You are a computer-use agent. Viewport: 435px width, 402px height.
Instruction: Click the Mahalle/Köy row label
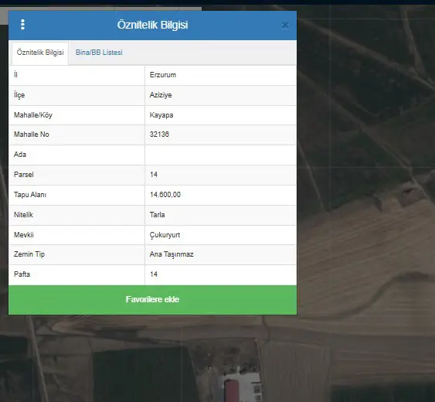click(33, 115)
